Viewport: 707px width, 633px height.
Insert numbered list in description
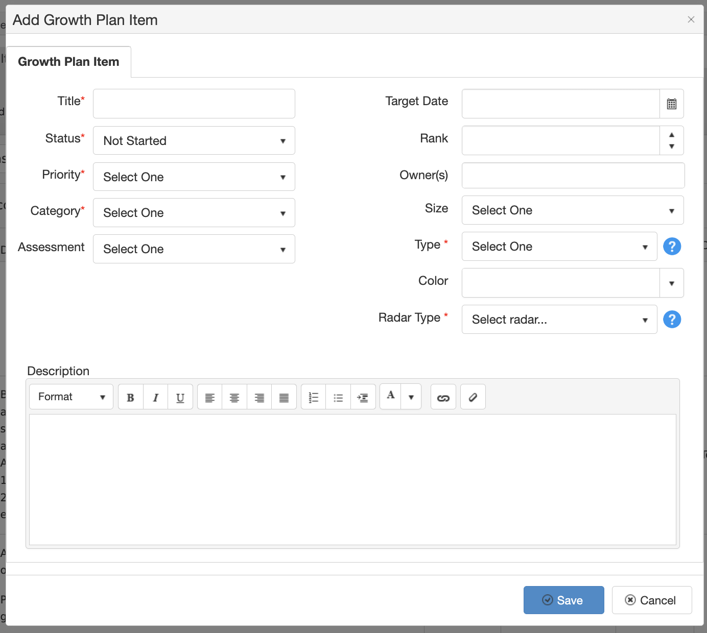[x=314, y=397]
